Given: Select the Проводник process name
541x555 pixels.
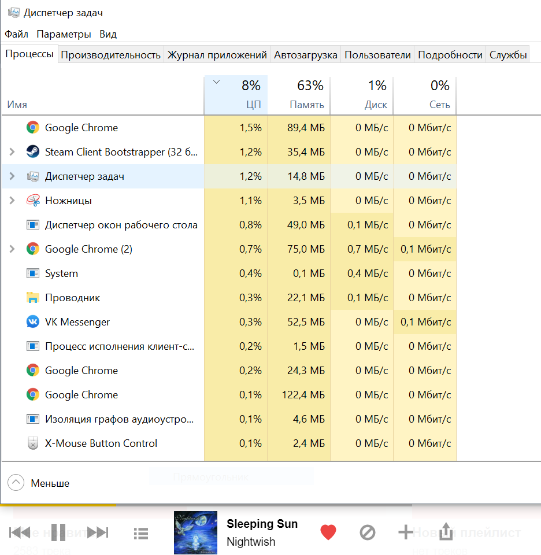Looking at the screenshot, I should tap(72, 298).
